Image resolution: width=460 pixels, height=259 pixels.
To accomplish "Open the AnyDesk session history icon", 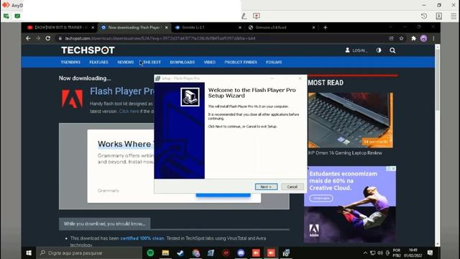I will [424, 16].
